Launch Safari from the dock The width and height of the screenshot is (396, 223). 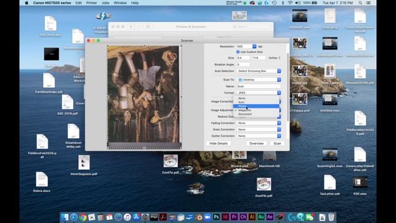[x=74, y=217]
